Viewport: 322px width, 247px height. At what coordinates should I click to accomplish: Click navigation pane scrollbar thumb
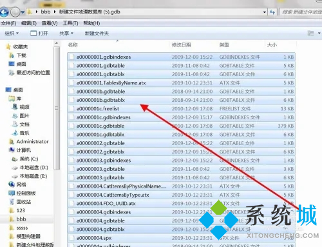pos(57,108)
